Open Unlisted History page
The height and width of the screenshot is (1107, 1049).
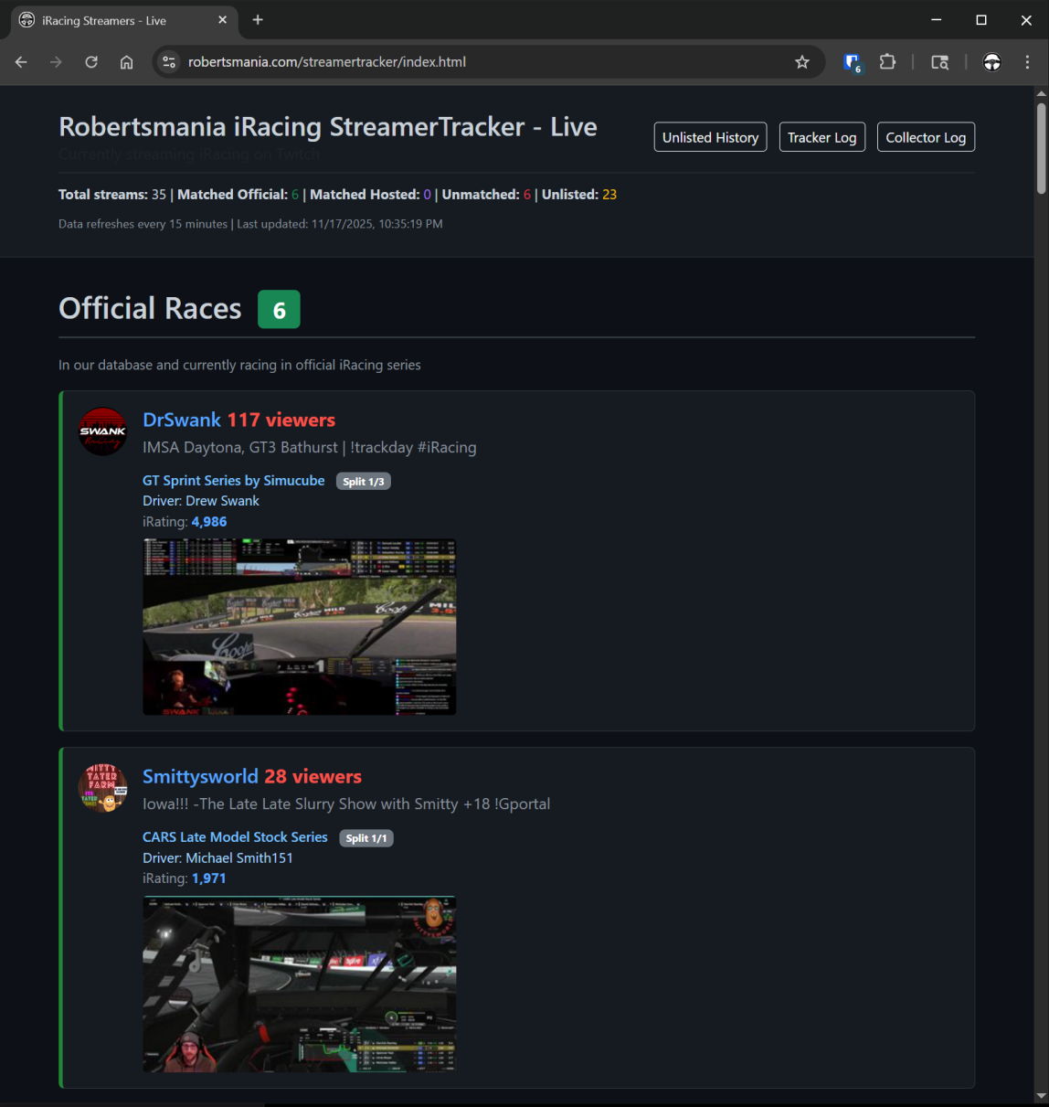710,137
